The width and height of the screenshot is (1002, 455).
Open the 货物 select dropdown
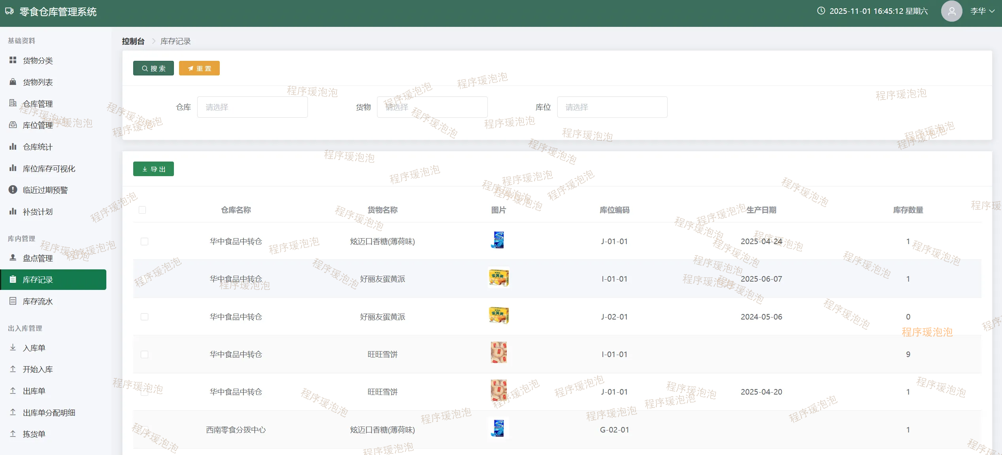pos(432,107)
